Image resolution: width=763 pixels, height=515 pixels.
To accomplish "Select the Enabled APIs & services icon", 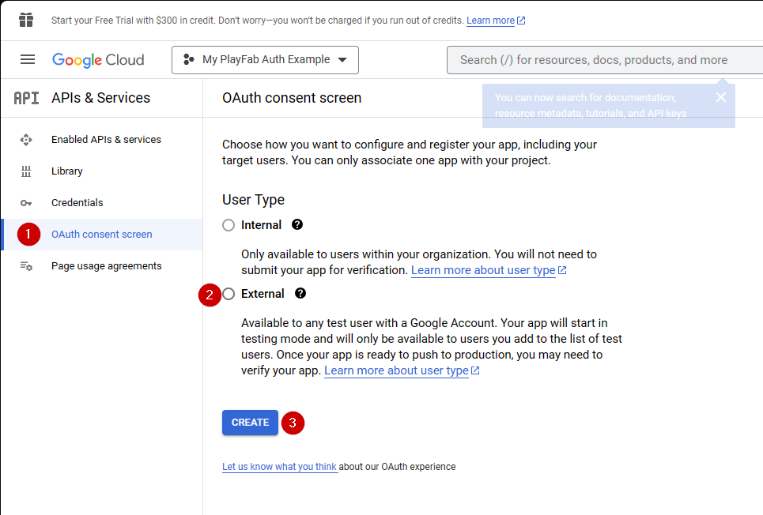I will (28, 139).
